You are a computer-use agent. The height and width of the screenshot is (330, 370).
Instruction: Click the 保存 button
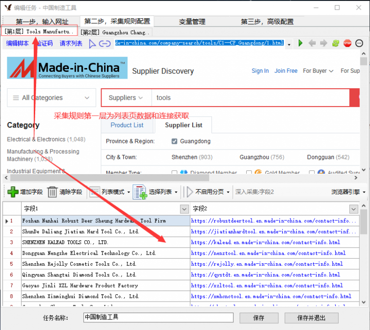click(x=259, y=318)
